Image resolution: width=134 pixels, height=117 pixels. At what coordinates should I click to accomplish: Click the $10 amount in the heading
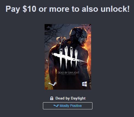[29, 9]
